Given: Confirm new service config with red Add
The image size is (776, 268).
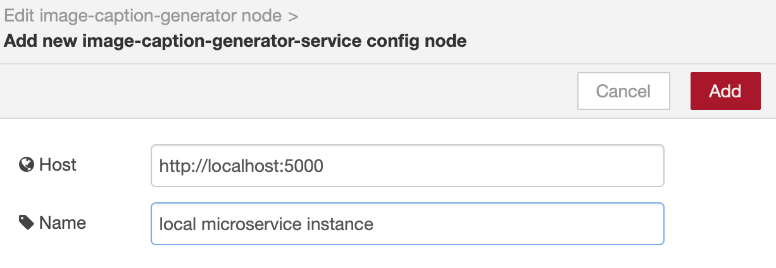Looking at the screenshot, I should click(725, 91).
